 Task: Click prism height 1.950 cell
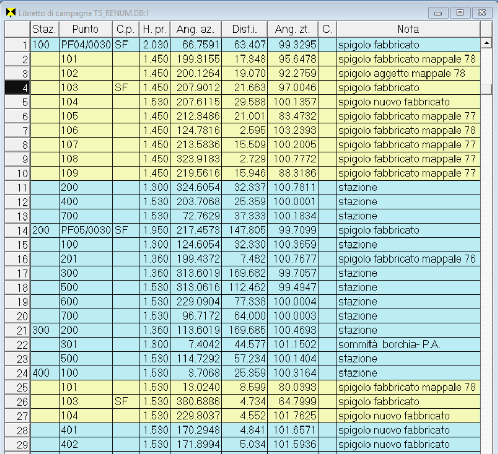click(155, 230)
